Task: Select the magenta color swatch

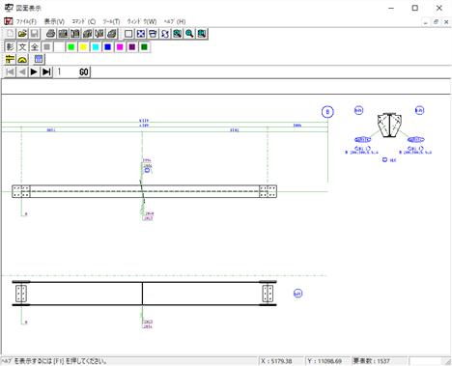Action: [x=120, y=47]
